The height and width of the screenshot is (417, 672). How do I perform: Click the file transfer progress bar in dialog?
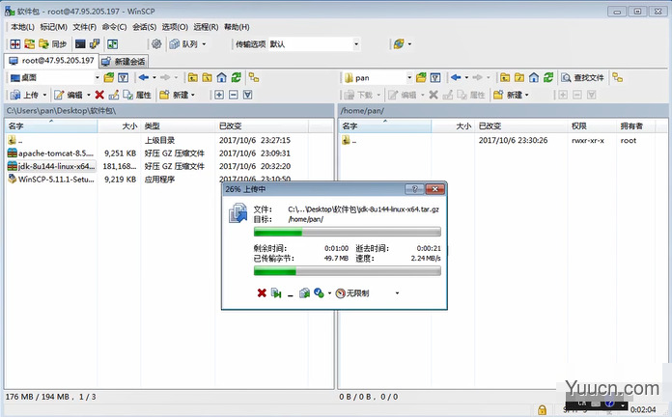click(x=348, y=233)
